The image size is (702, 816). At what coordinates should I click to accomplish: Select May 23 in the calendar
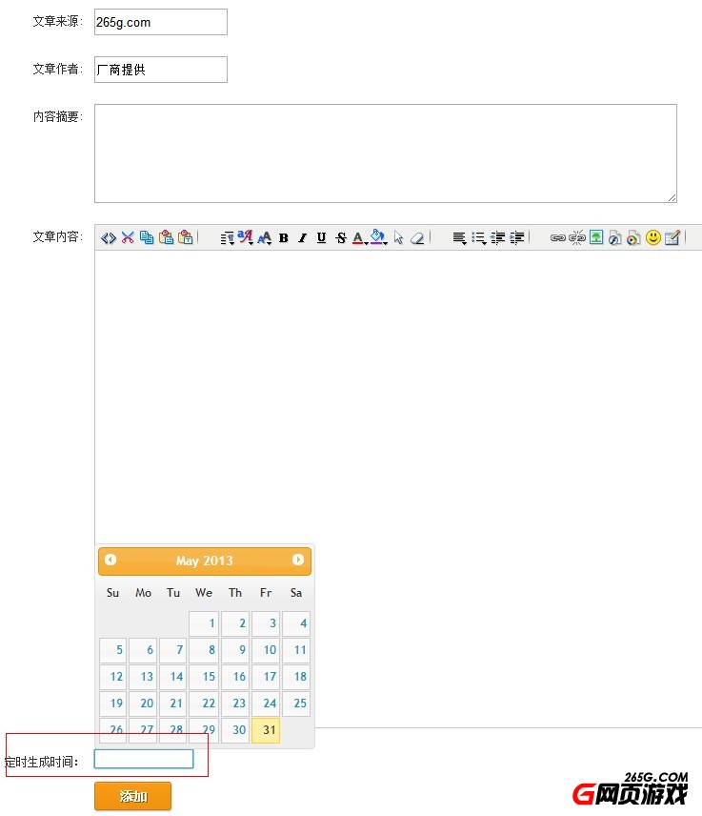235,704
